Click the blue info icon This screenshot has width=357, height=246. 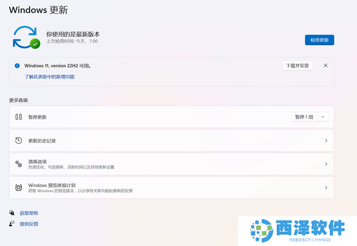click(17, 66)
